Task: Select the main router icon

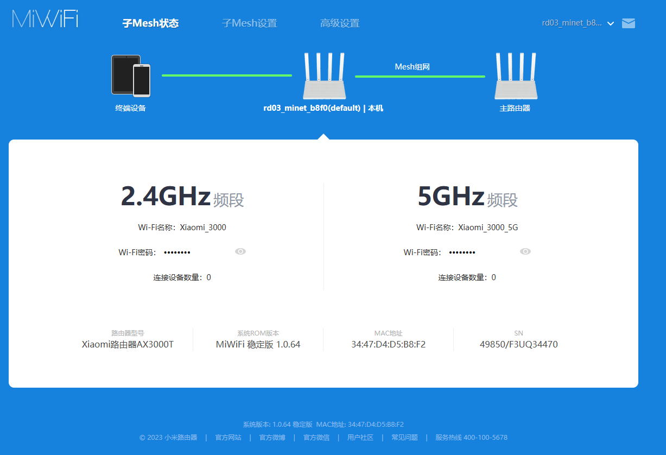Action: (x=515, y=76)
